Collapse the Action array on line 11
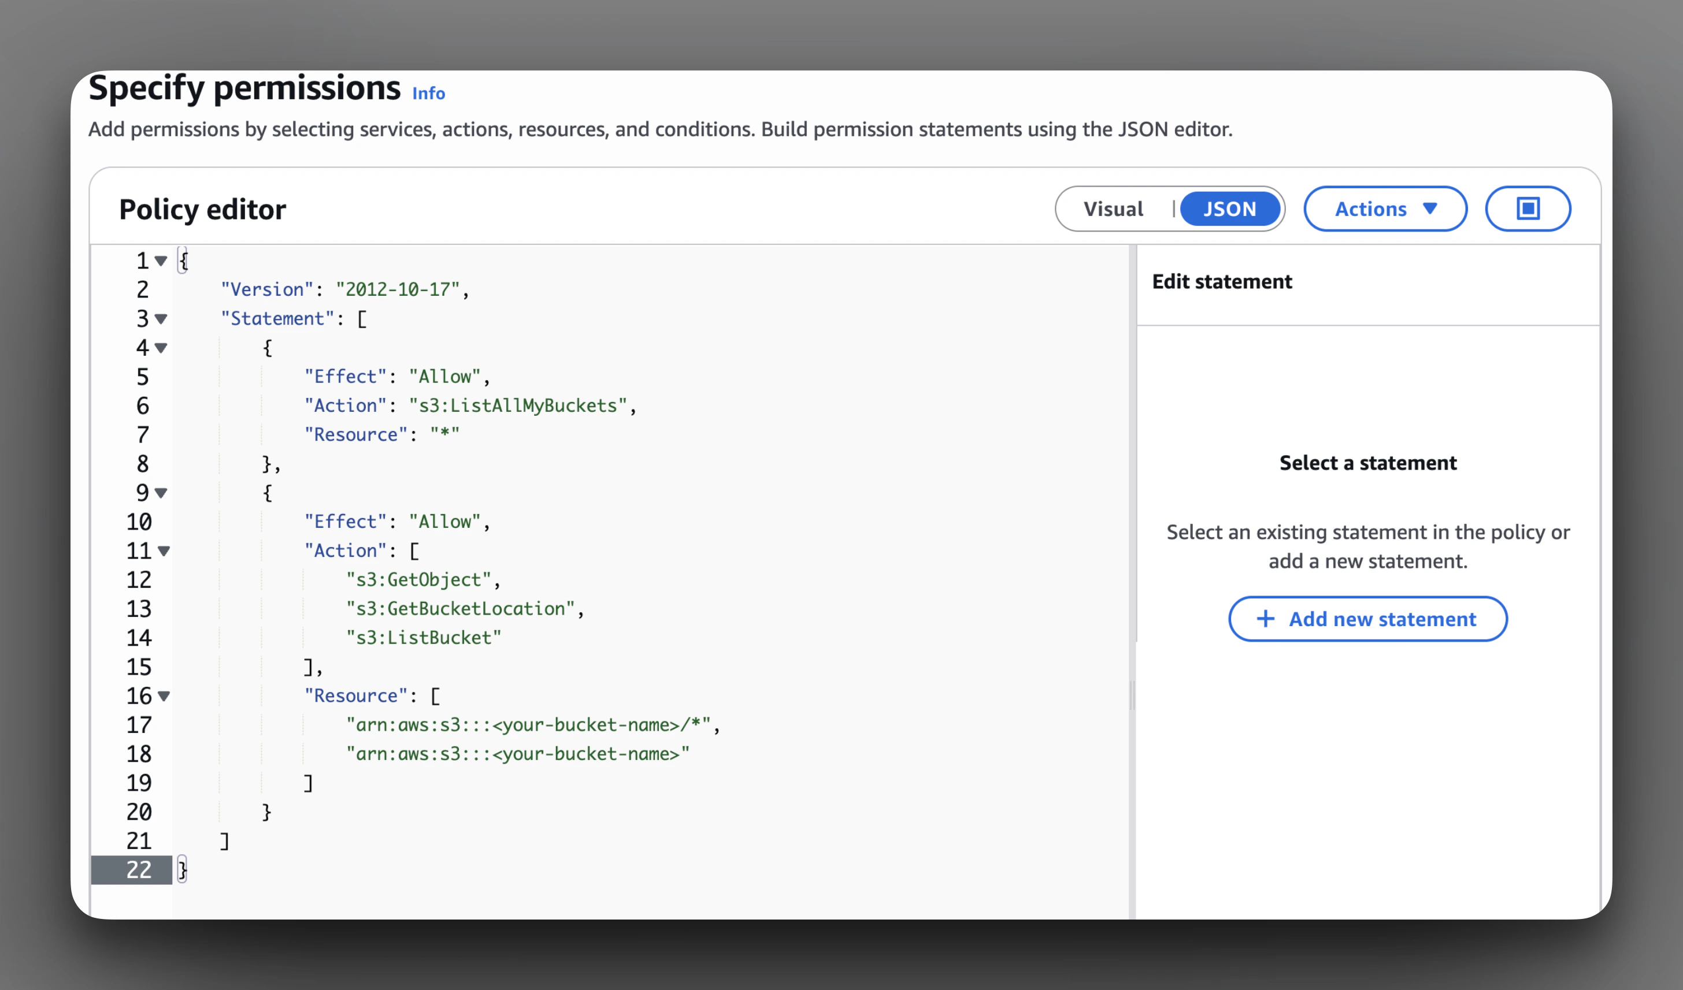1683x990 pixels. click(x=164, y=552)
